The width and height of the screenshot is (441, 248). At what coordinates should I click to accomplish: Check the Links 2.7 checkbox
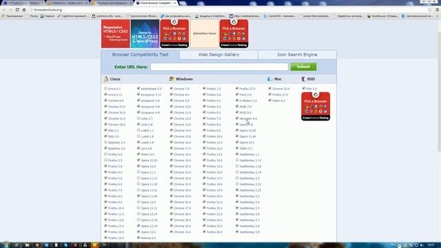click(139, 118)
